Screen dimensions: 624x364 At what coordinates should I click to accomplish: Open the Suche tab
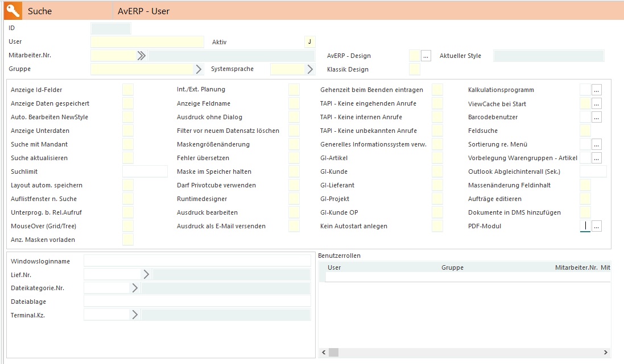40,11
